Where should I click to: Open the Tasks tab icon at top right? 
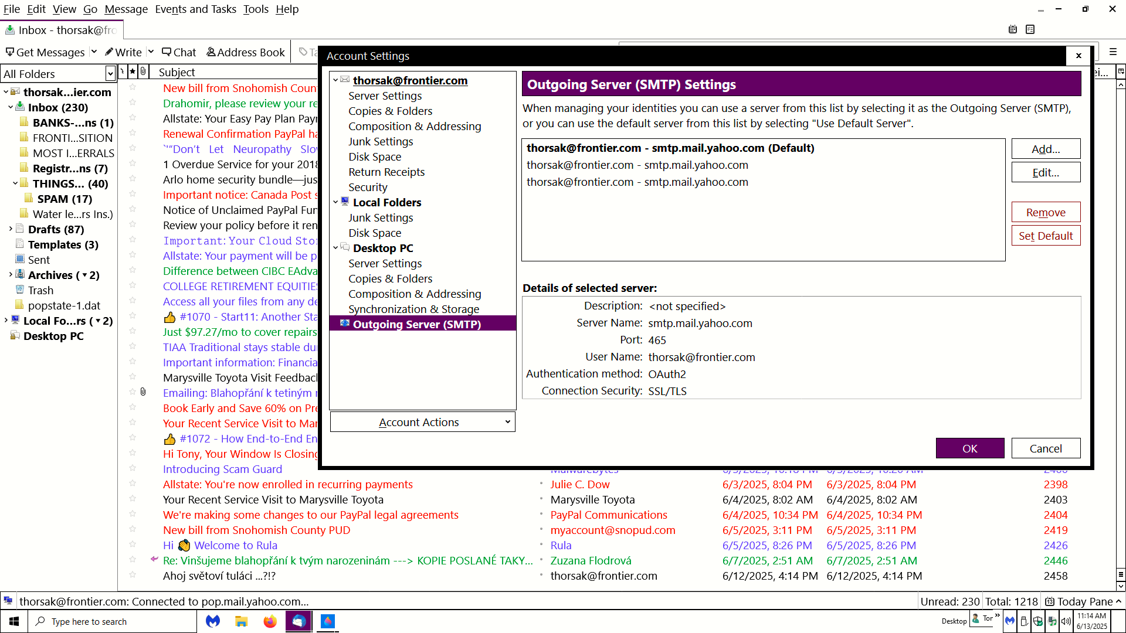coord(1030,29)
